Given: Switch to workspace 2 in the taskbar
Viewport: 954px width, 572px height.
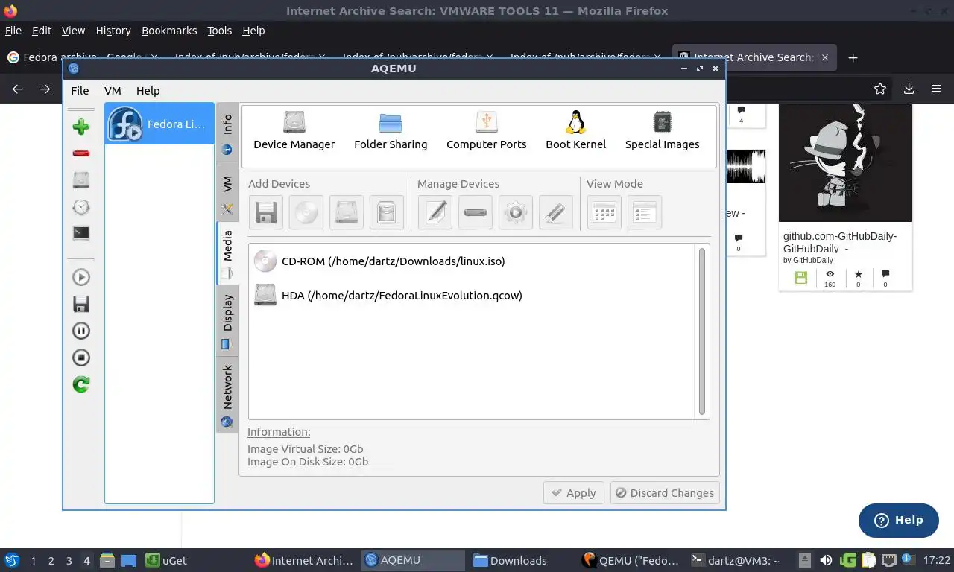Looking at the screenshot, I should click(x=51, y=561).
